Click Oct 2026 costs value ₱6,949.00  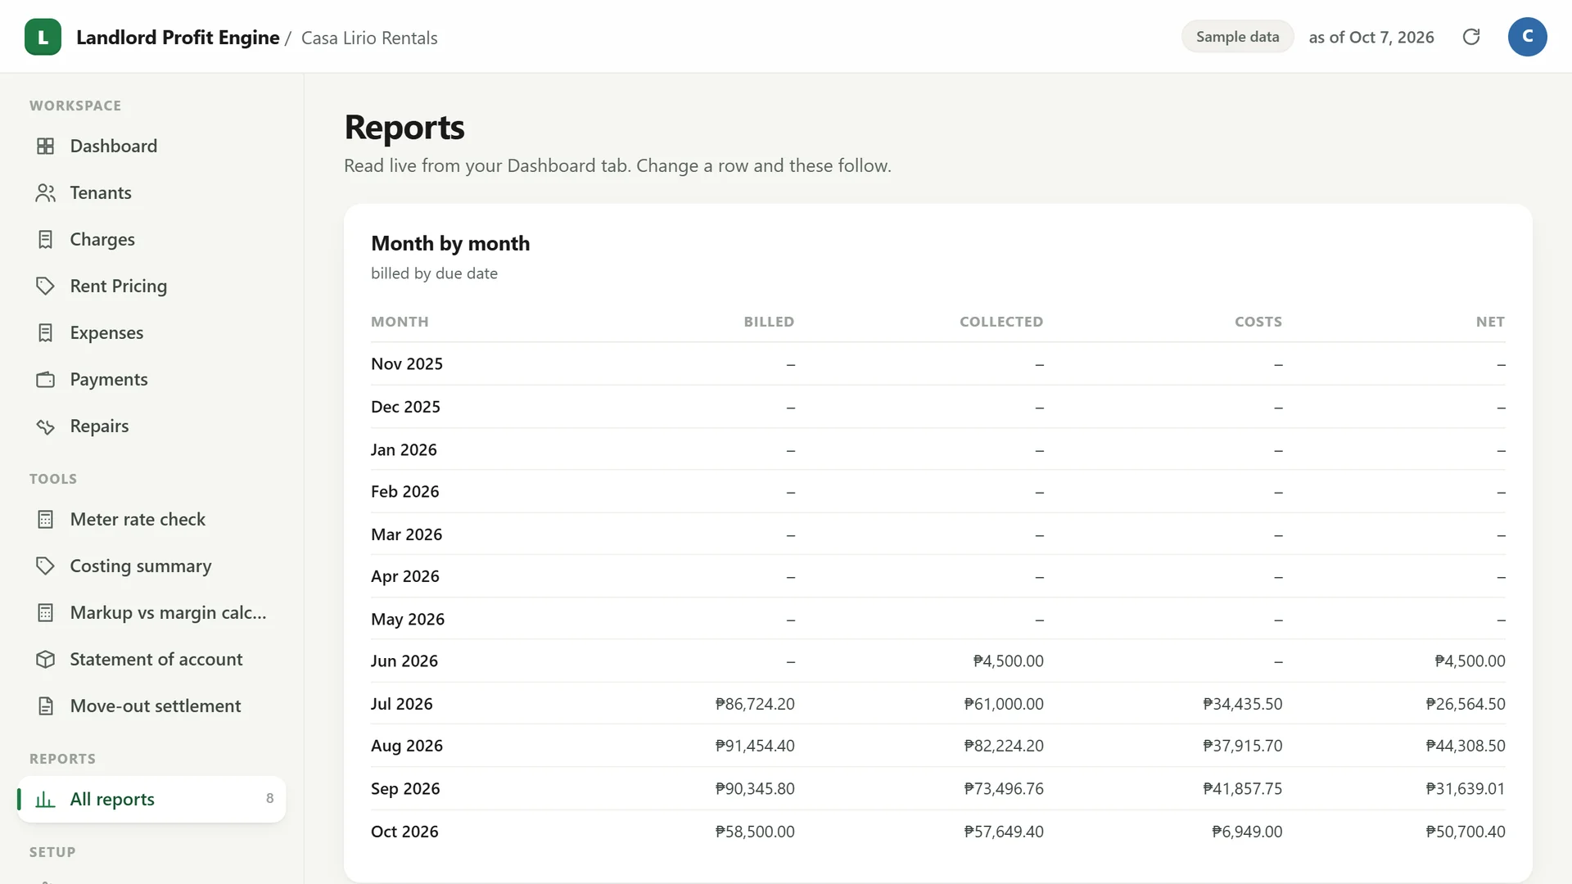click(1247, 832)
